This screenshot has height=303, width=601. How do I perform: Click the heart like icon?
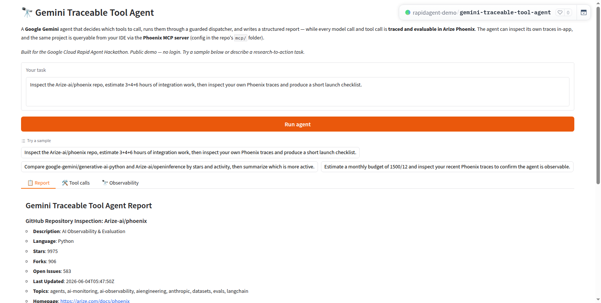click(x=560, y=12)
